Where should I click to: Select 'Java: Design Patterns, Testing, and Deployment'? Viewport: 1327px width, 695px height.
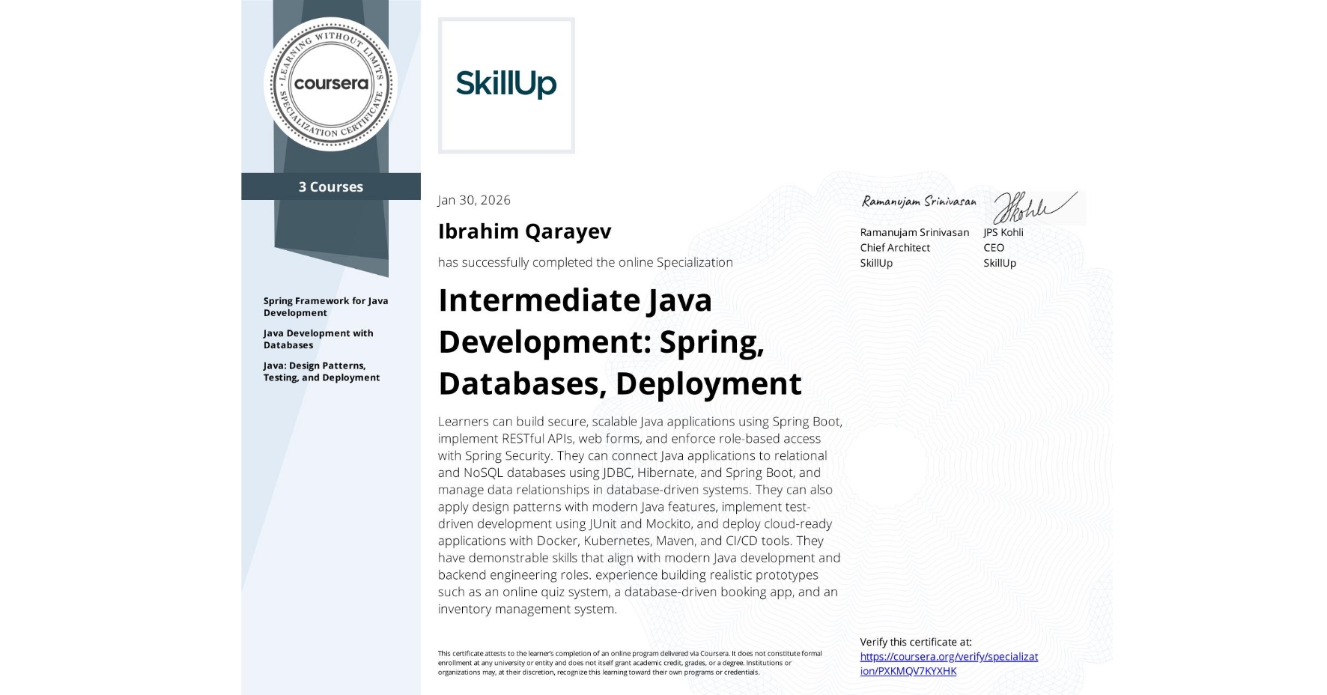tap(321, 371)
